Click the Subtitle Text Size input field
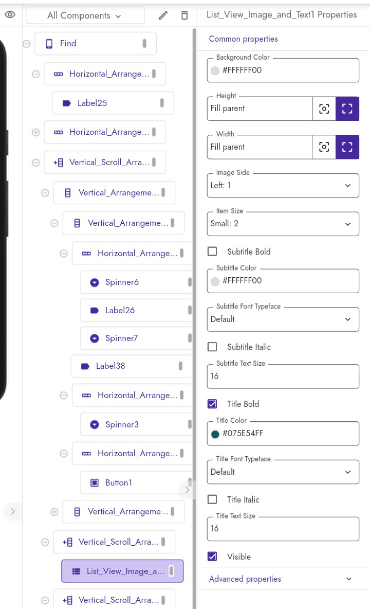The image size is (370, 609). (283, 377)
